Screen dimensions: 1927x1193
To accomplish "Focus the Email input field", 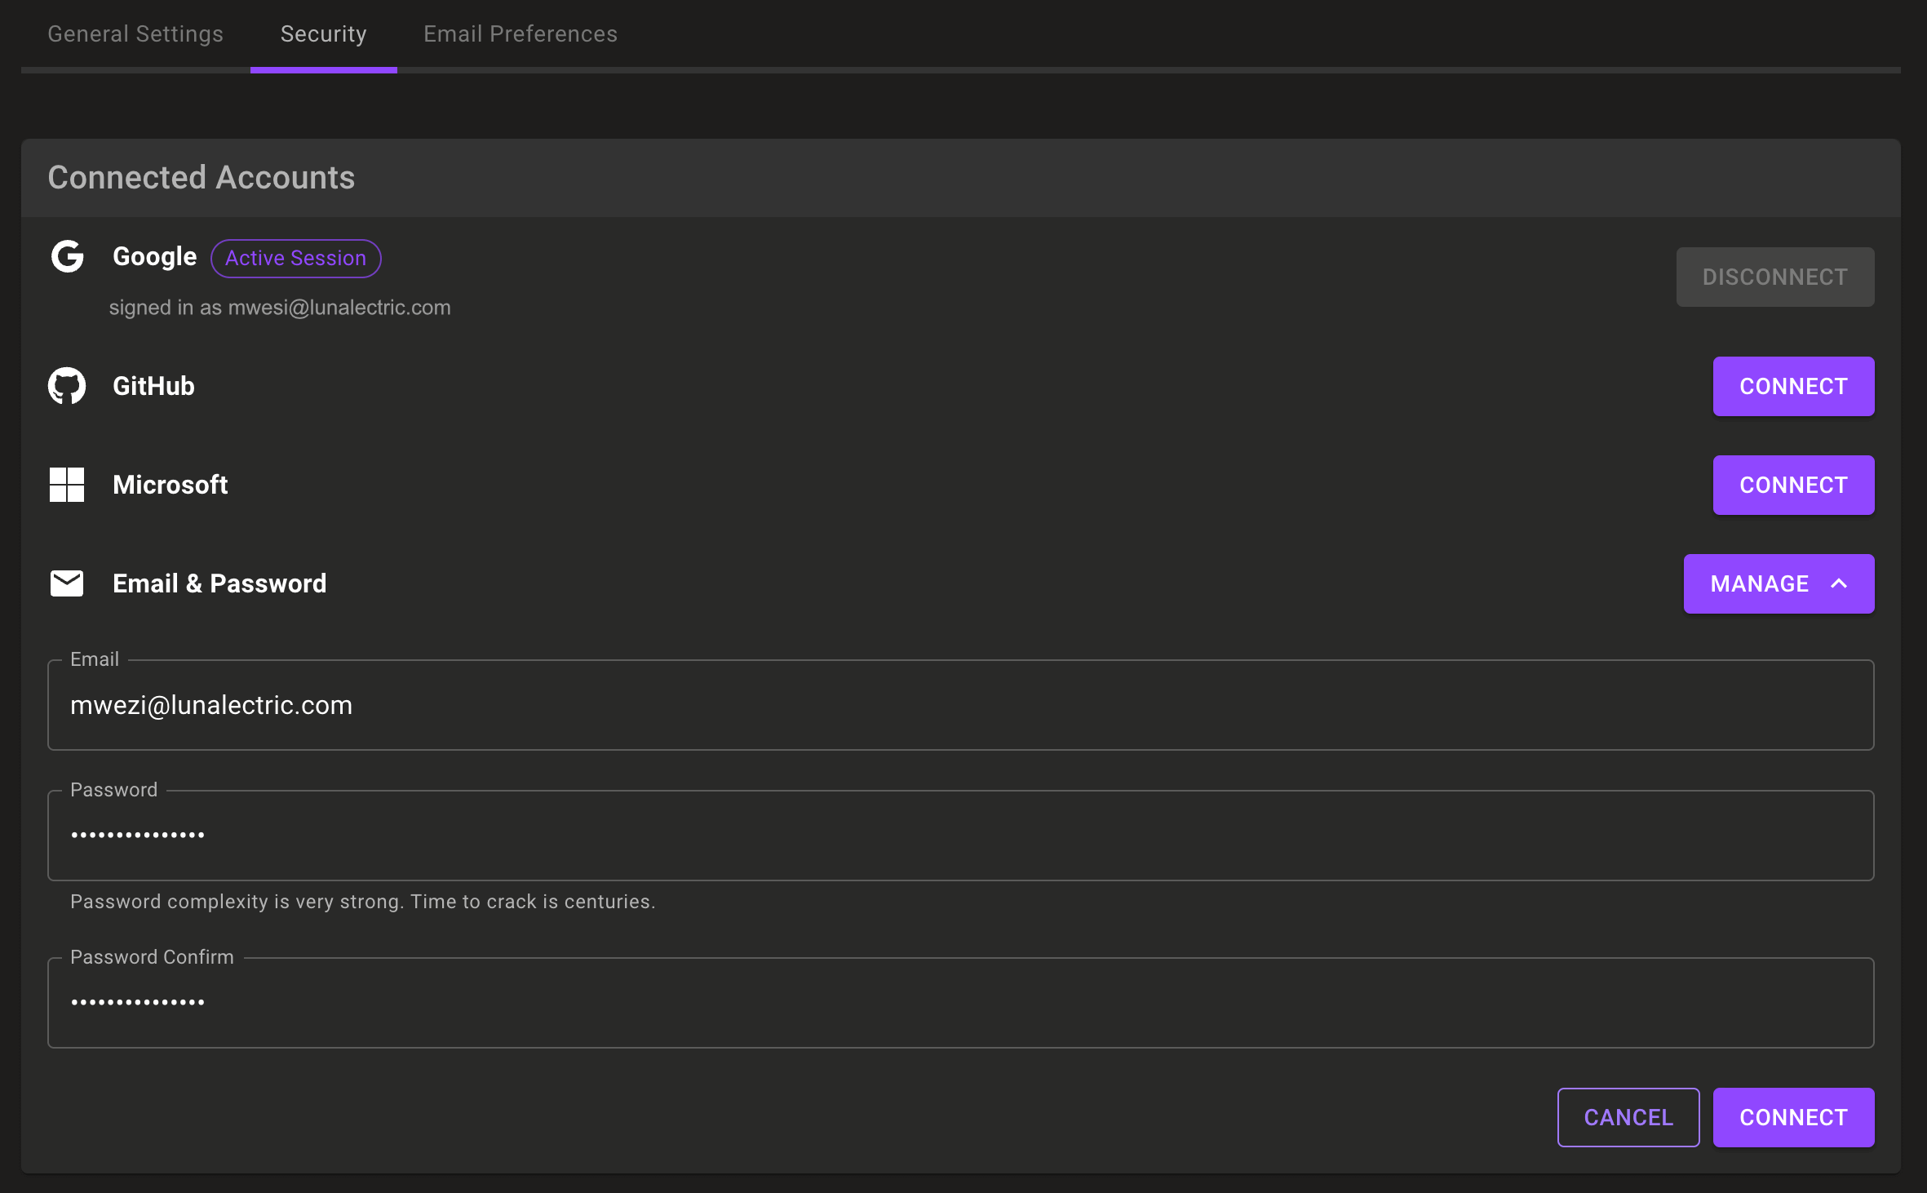I will (960, 705).
